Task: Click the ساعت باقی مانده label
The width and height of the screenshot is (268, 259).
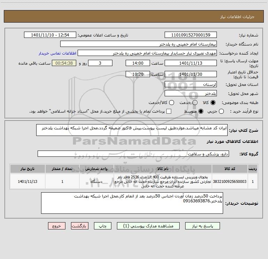Action: coord(34,63)
